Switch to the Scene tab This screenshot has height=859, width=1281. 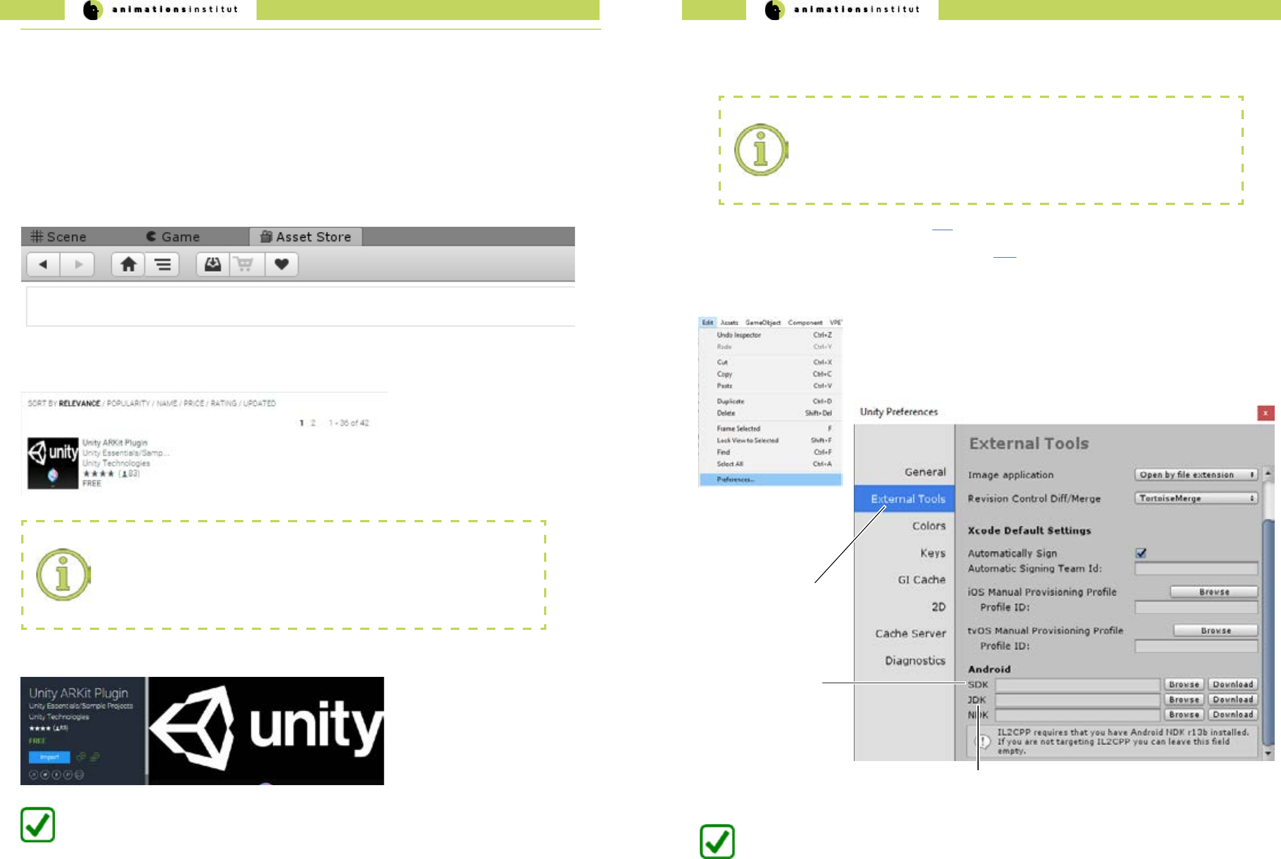coord(59,237)
